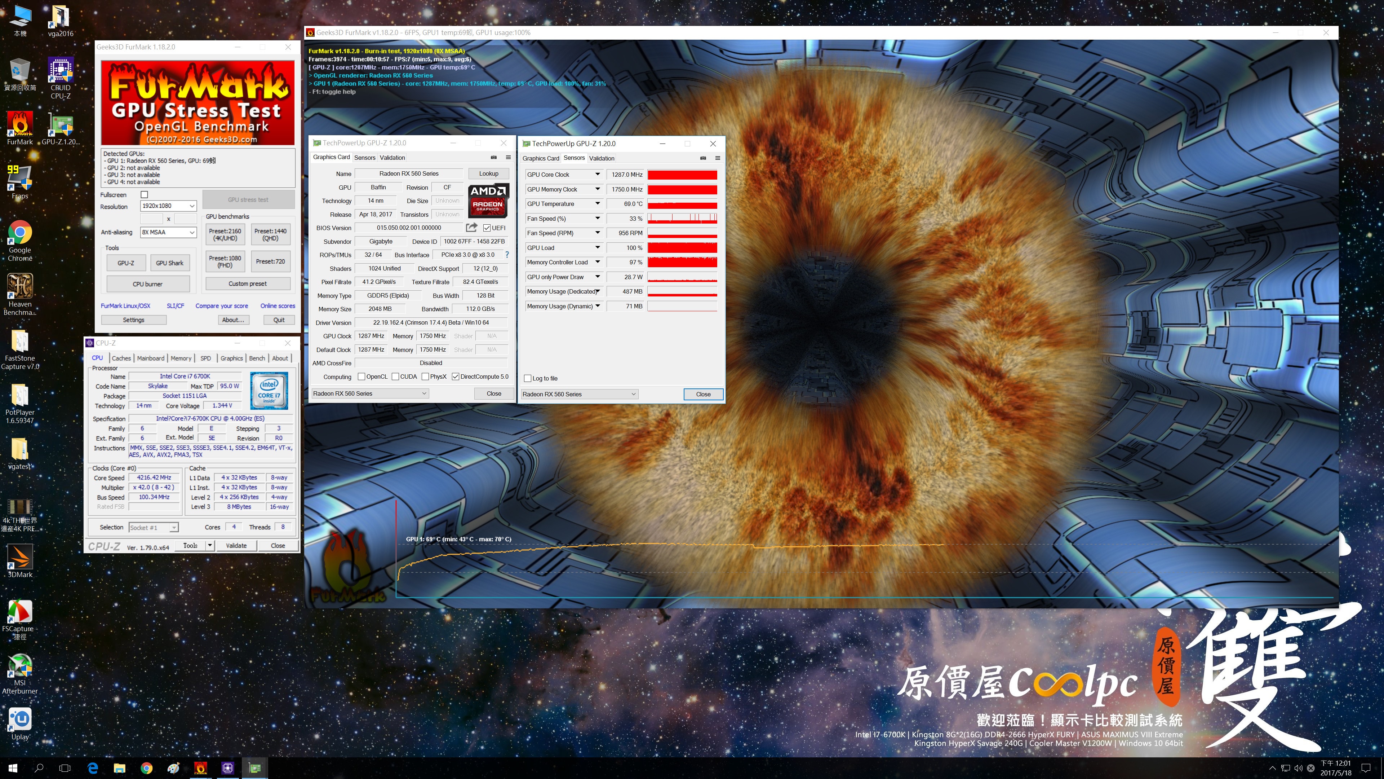Open Microsoft Edge from the taskbar

(92, 768)
